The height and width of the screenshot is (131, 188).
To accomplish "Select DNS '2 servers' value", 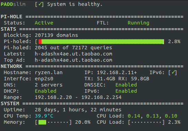I will click(49, 85).
